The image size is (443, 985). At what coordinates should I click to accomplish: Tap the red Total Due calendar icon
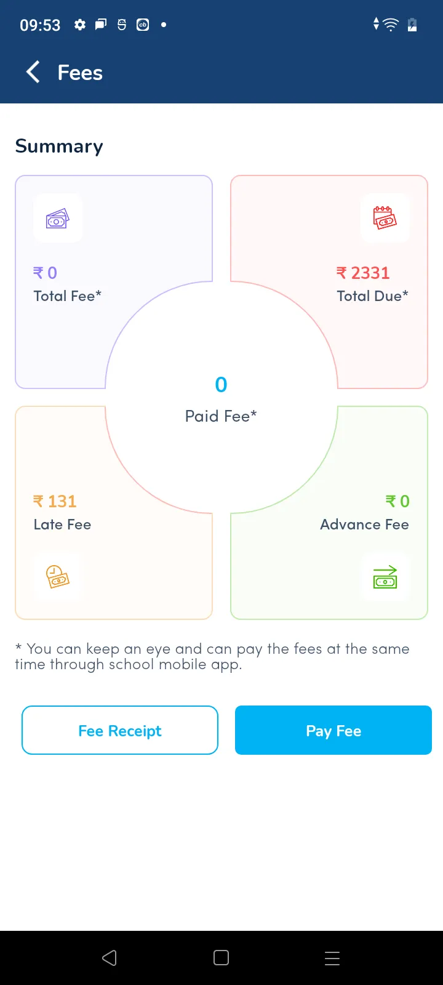click(385, 219)
